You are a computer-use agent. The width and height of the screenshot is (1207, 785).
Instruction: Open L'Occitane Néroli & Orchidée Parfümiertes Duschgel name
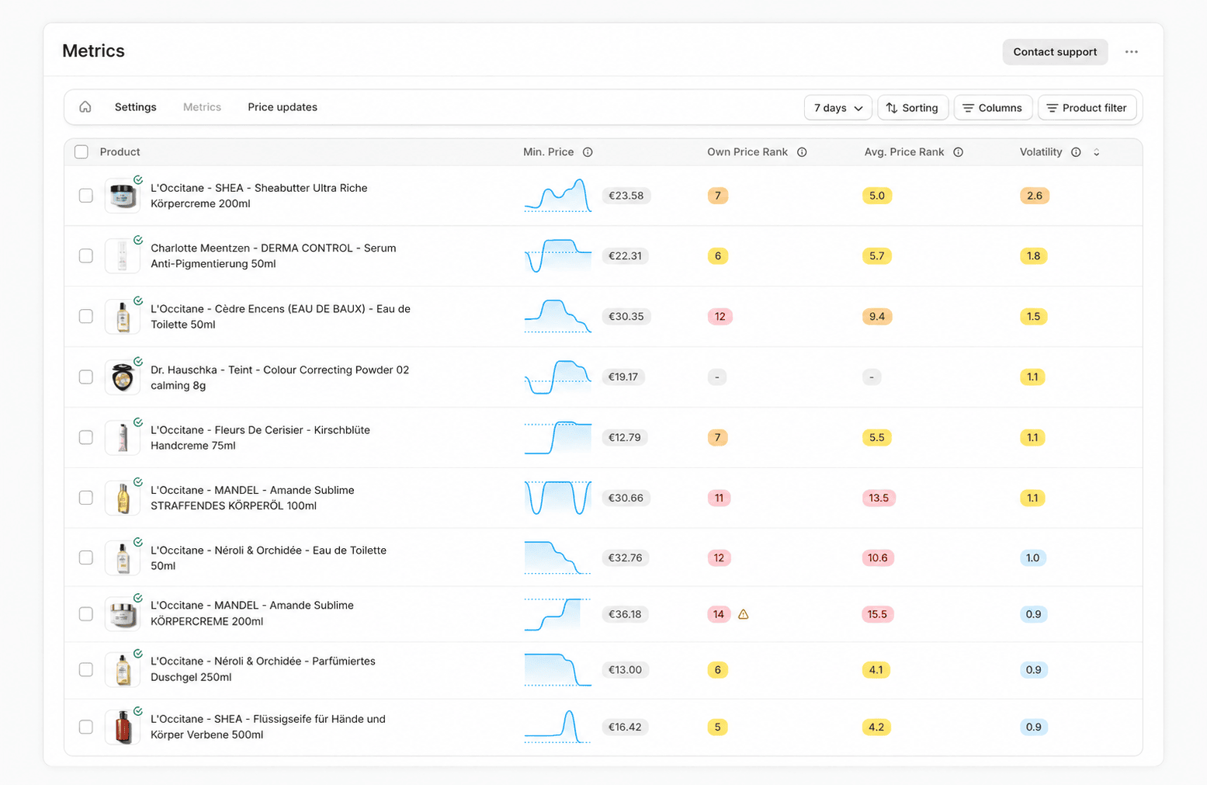pyautogui.click(x=263, y=669)
